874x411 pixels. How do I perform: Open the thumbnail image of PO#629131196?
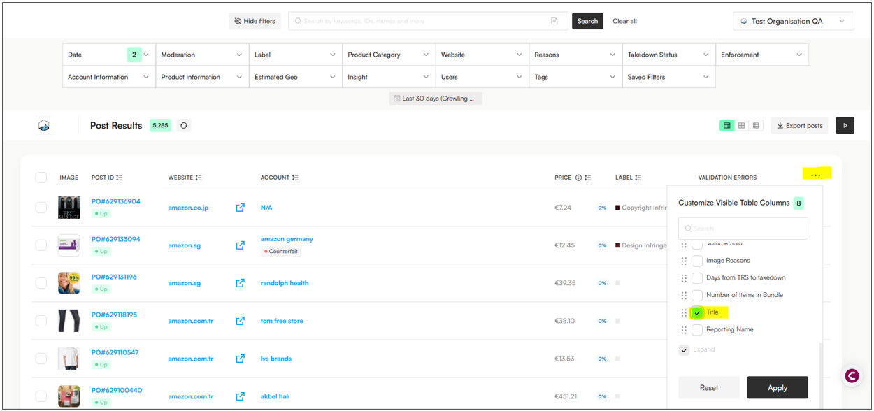[x=69, y=283]
